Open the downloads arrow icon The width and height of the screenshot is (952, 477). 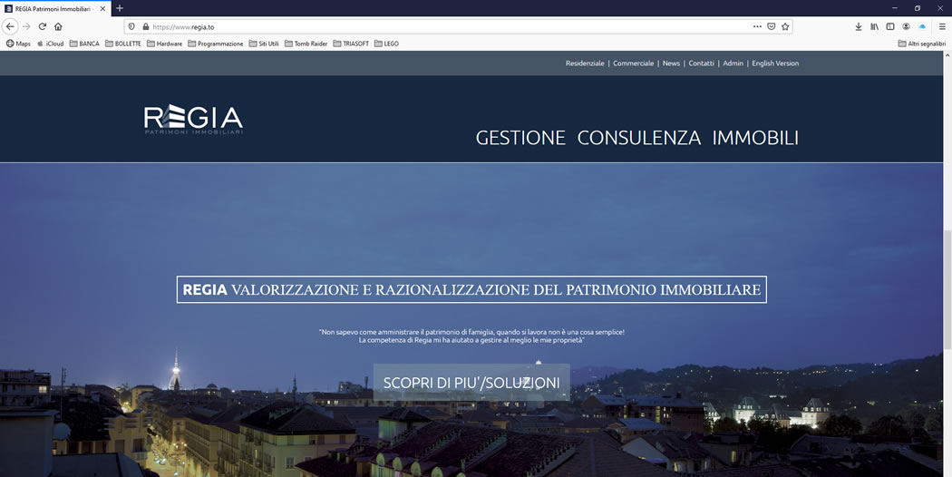pyautogui.click(x=859, y=26)
